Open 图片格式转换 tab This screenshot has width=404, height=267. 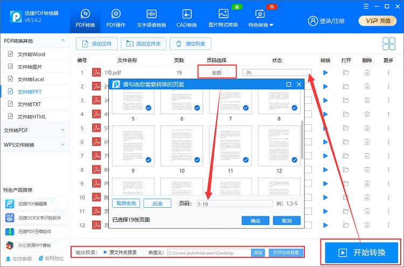coord(223,18)
